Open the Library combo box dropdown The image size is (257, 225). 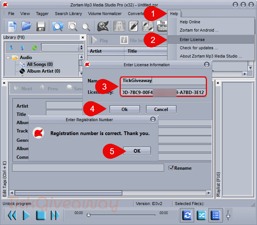coord(81,47)
